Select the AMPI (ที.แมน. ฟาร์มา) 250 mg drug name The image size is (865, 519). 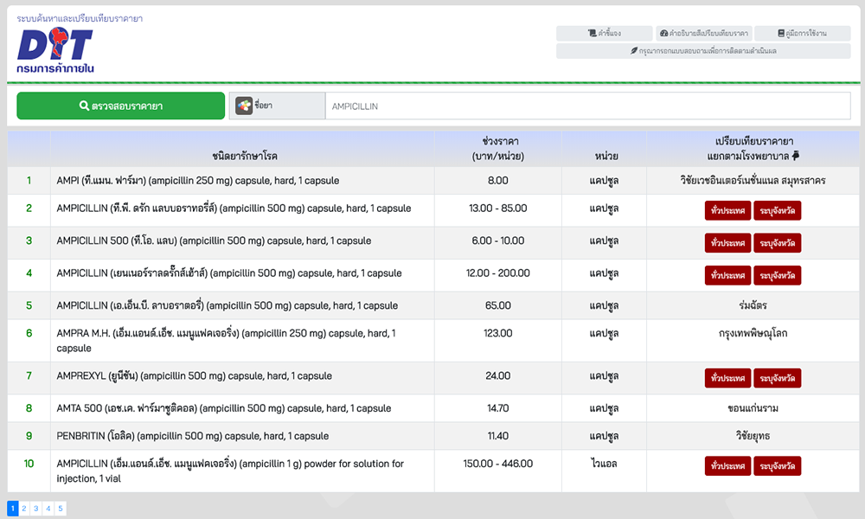tap(198, 181)
